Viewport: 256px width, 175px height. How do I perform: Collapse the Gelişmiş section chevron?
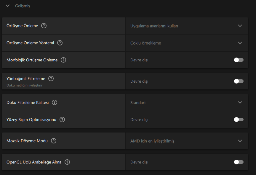click(x=8, y=6)
